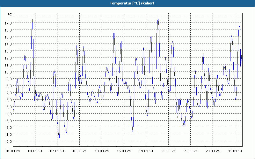Click the 25.03.24 date label

(x=191, y=151)
